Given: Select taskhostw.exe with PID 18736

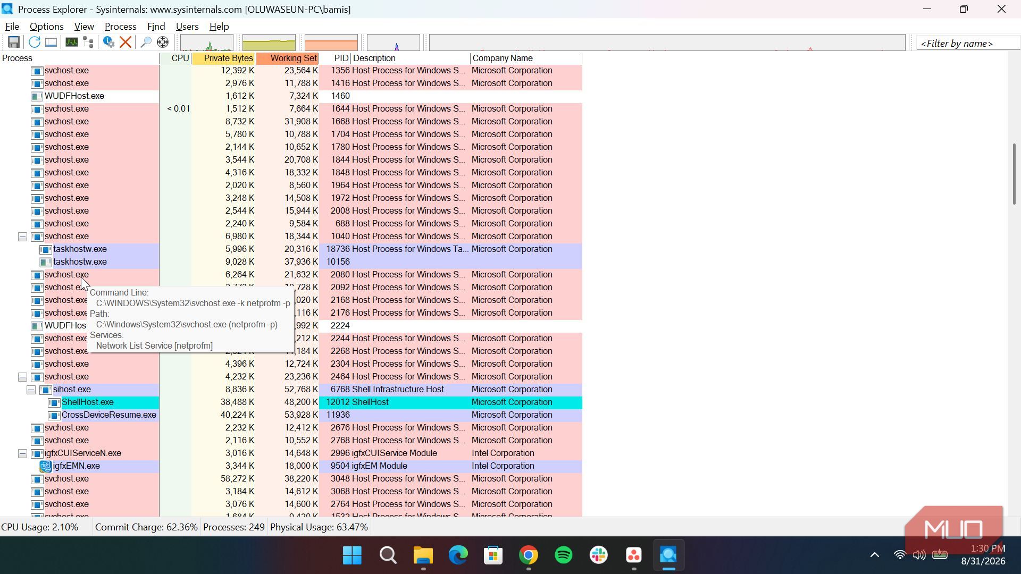Looking at the screenshot, I should pos(291,249).
